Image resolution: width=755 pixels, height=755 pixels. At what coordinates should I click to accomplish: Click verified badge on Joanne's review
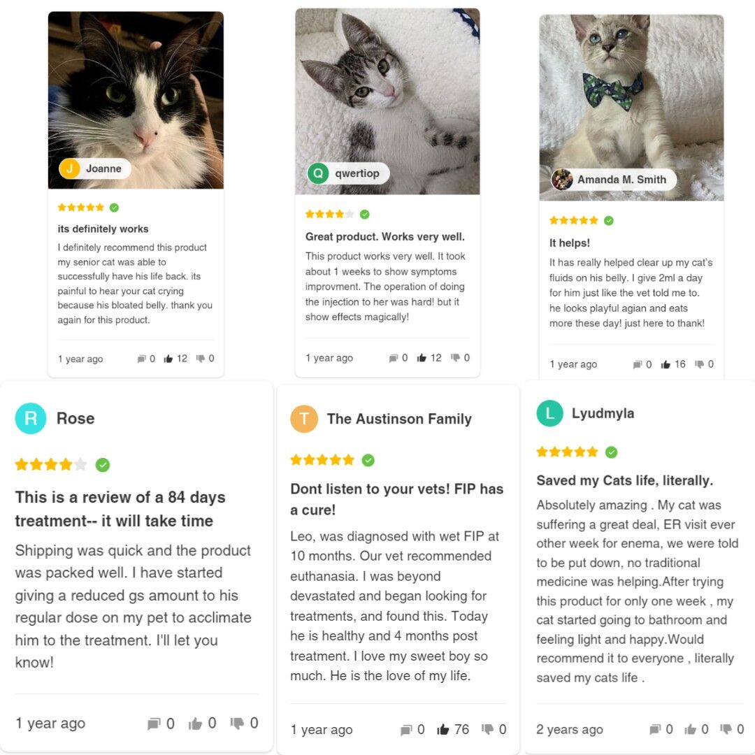pyautogui.click(x=114, y=208)
